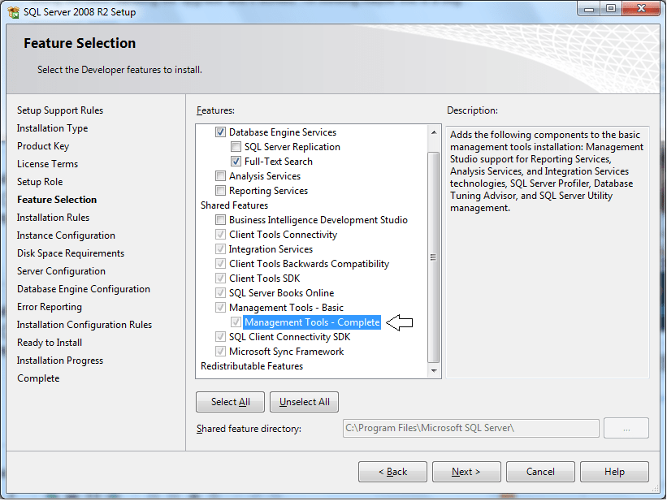Image resolution: width=667 pixels, height=501 pixels.
Task: Toggle Integration Services checkbox
Action: coord(220,248)
